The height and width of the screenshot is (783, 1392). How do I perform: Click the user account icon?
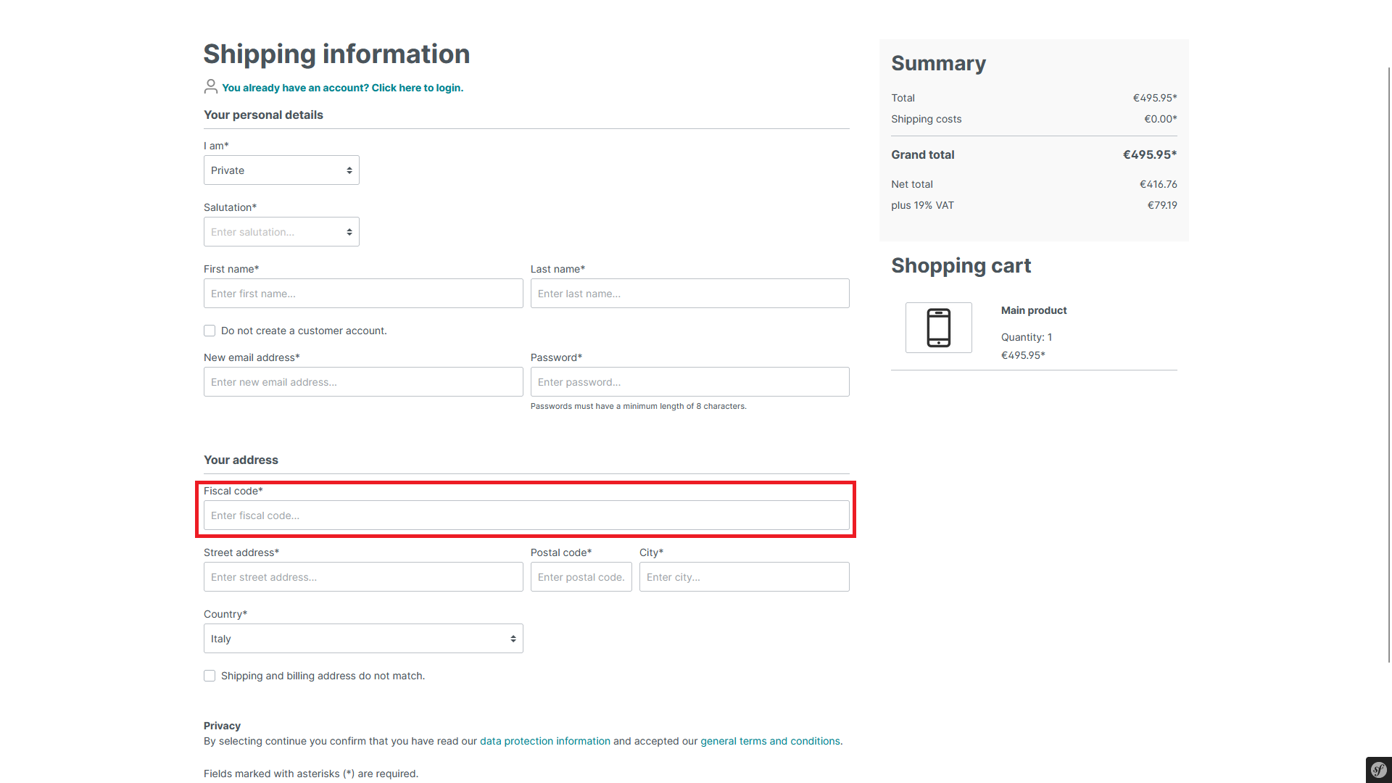[x=210, y=87]
